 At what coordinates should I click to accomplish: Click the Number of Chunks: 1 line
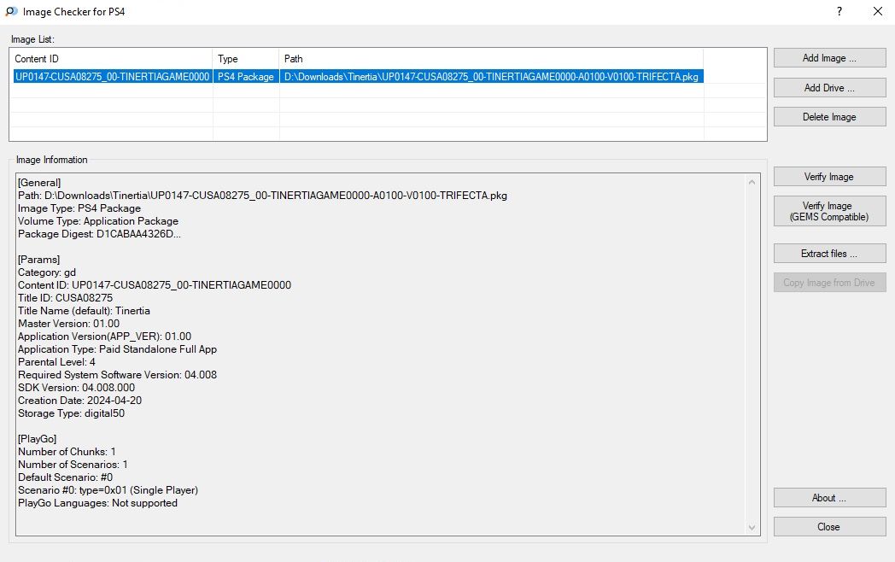click(67, 452)
